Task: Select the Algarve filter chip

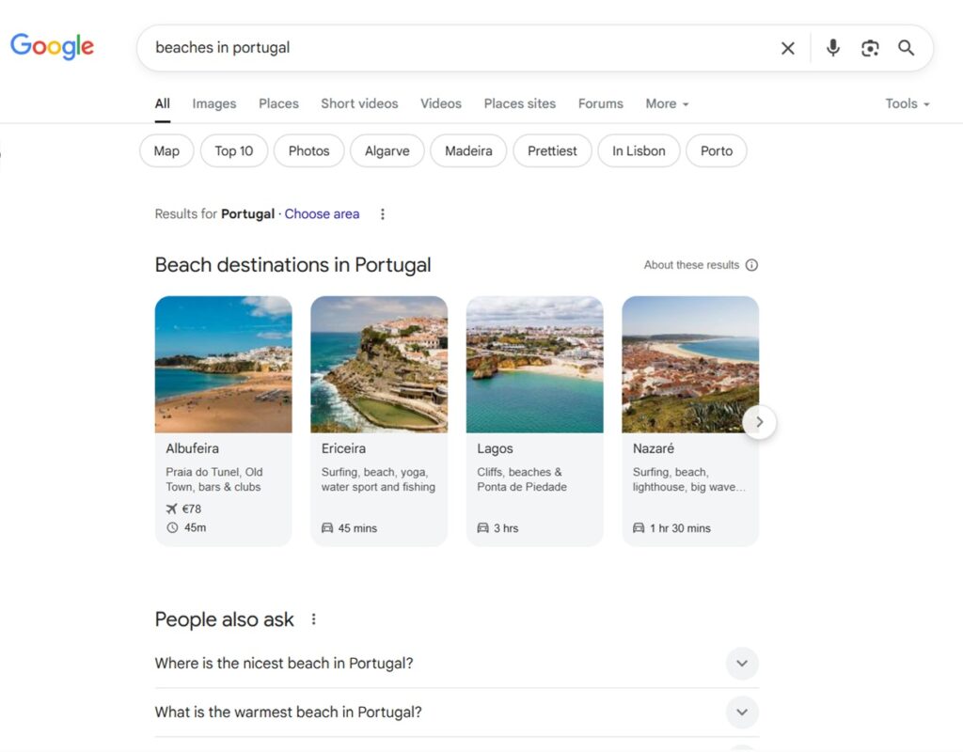Action: pos(387,150)
